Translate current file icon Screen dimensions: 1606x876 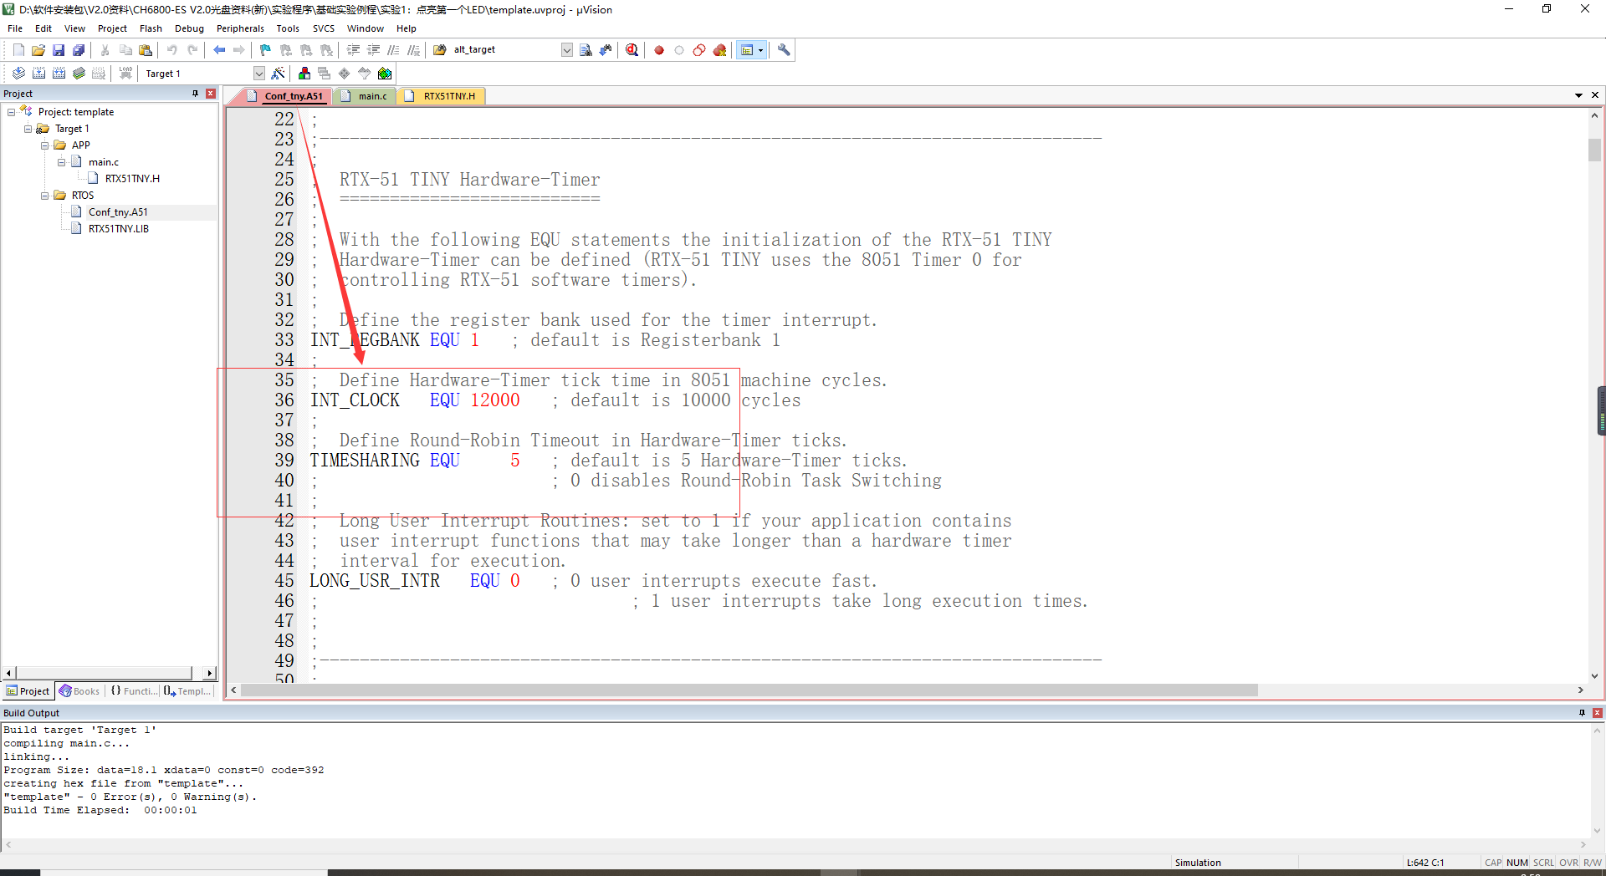point(18,74)
